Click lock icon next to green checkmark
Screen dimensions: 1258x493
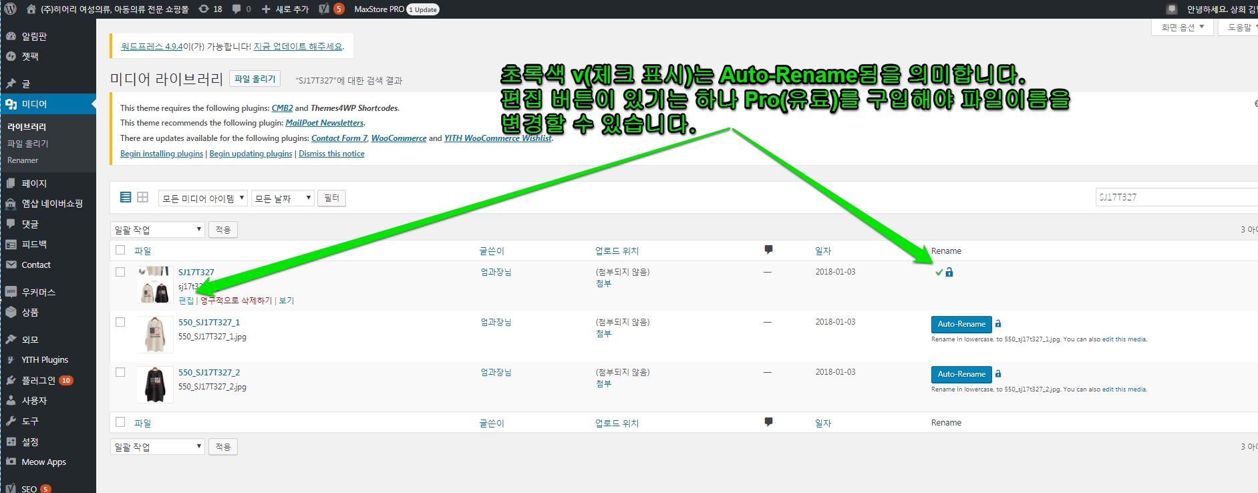click(x=949, y=272)
